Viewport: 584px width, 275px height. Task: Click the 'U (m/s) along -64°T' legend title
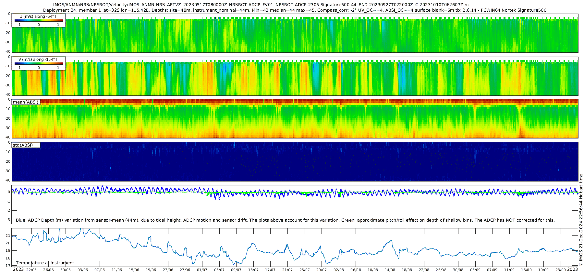click(38, 16)
